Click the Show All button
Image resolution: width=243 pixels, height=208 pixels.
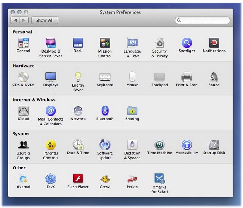click(x=44, y=20)
